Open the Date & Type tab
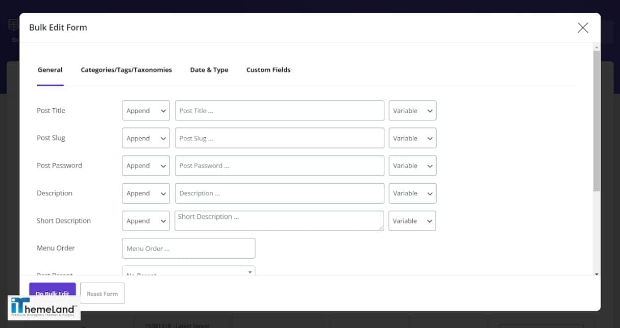This screenshot has height=328, width=620. click(x=209, y=70)
